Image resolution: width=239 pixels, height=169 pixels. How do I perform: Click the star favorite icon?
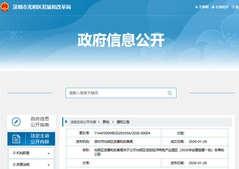pos(233,7)
